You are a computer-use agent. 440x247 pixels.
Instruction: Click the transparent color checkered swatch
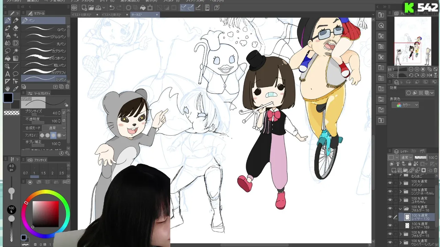(x=12, y=113)
